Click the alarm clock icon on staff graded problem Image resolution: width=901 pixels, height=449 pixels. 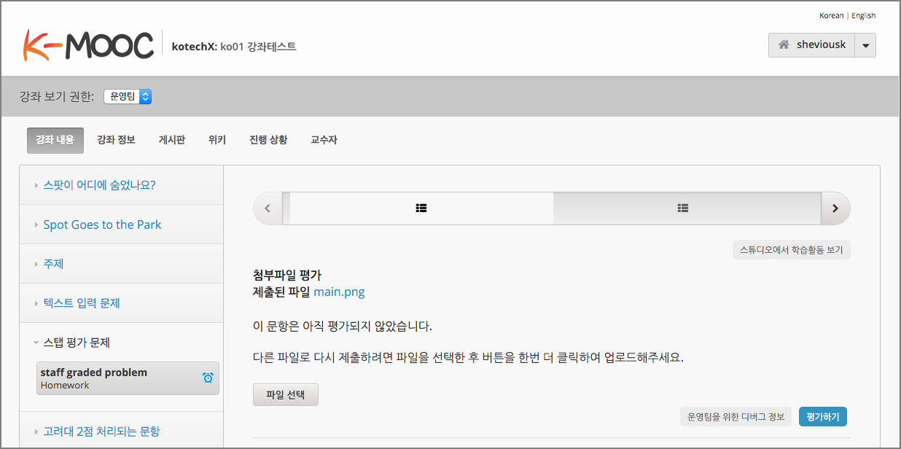pos(208,378)
